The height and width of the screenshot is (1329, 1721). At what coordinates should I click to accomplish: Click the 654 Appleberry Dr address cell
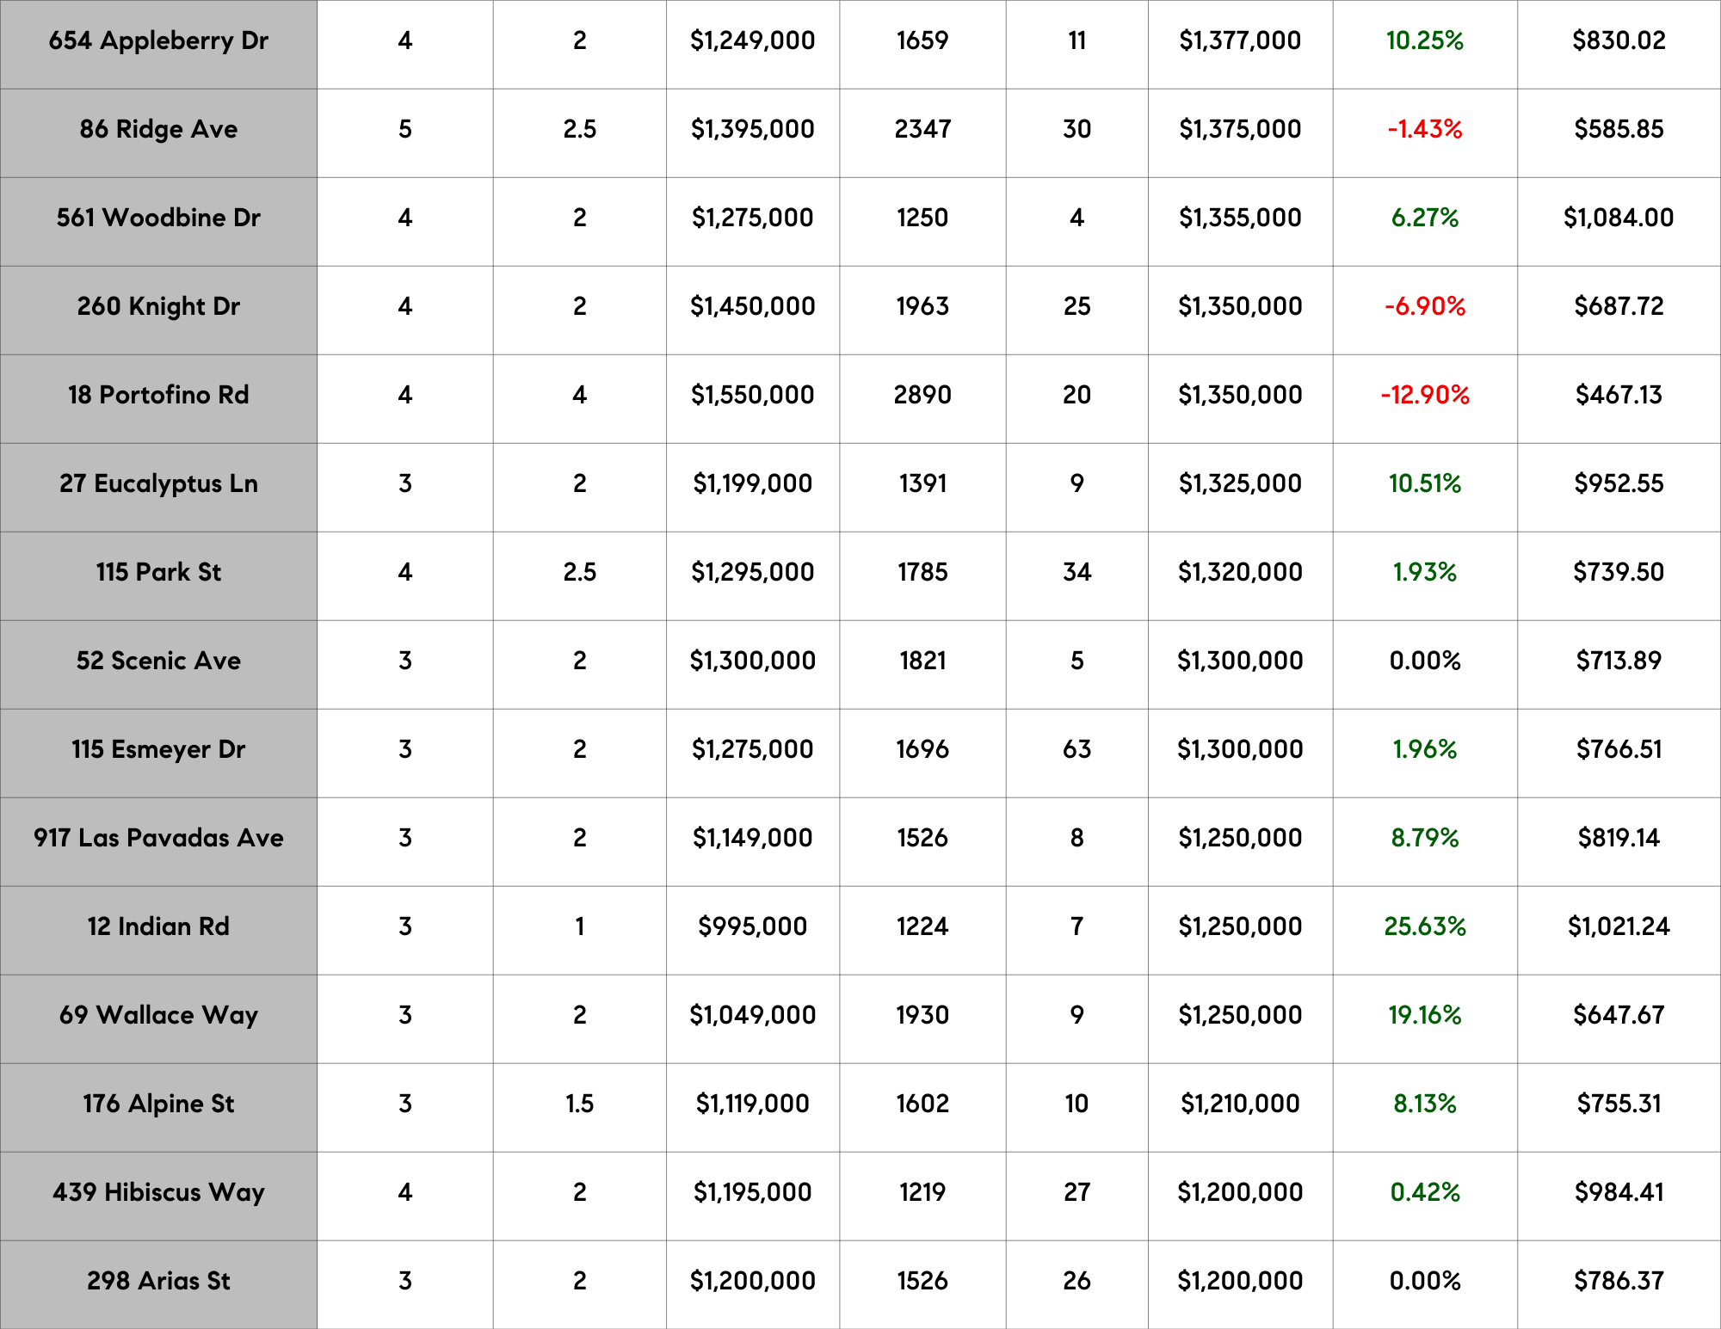coord(158,40)
